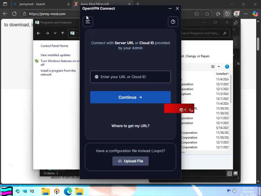
Task: Sort by the Installed On column header
Action: [x=222, y=74]
